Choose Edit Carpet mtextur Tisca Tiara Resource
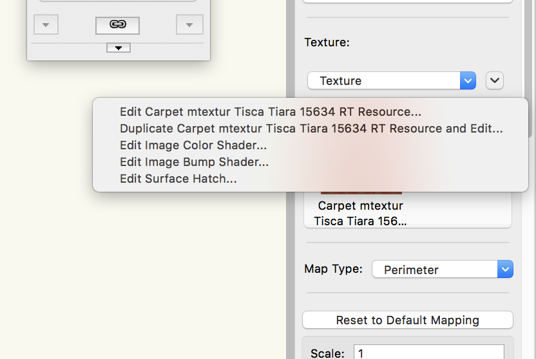The height and width of the screenshot is (359, 536). [x=271, y=112]
